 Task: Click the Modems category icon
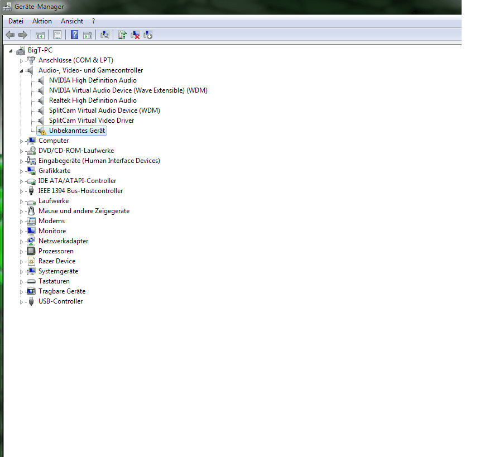coord(31,221)
